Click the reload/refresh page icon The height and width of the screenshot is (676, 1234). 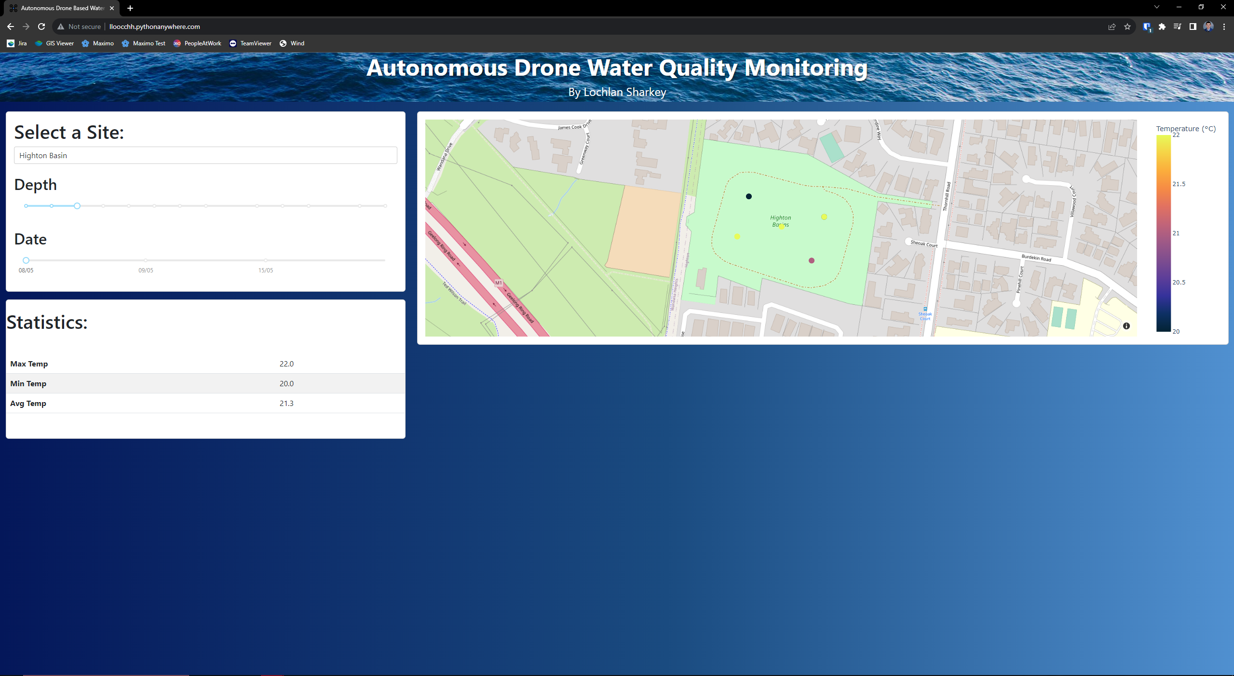click(x=42, y=26)
